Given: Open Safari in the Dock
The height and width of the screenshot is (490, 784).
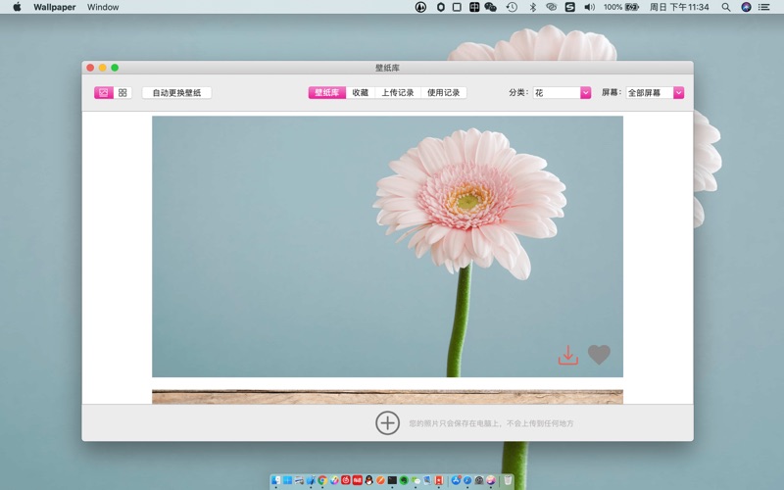Looking at the screenshot, I should click(467, 480).
